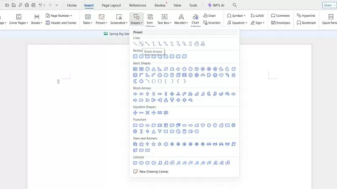Select the heart shape in Basic Shapes
337x189 pixels.
point(221,75)
